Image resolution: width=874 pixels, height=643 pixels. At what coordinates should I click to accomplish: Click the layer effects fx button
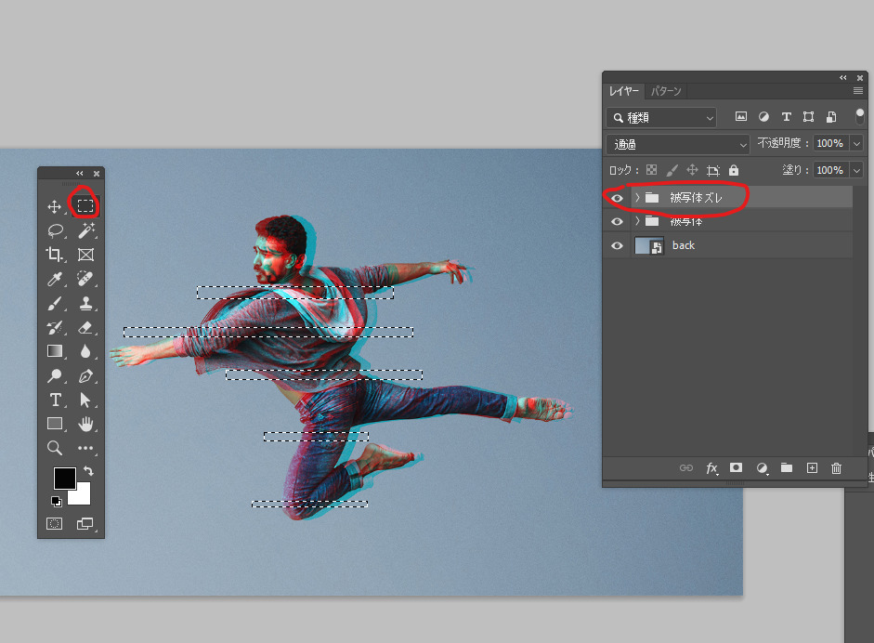point(711,468)
